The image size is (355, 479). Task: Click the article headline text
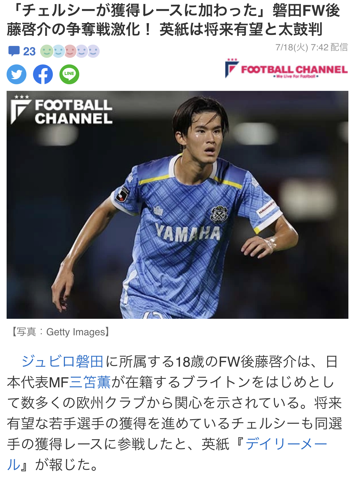[x=173, y=20]
